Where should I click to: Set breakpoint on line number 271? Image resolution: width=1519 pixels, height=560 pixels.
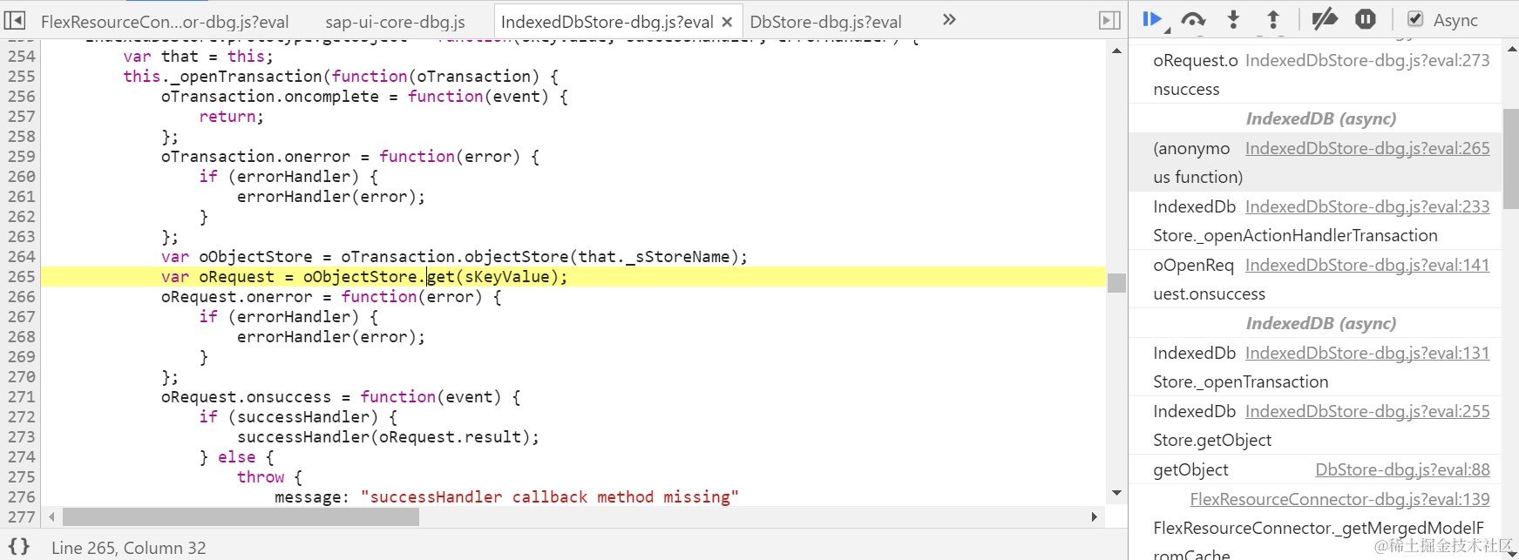click(x=22, y=396)
